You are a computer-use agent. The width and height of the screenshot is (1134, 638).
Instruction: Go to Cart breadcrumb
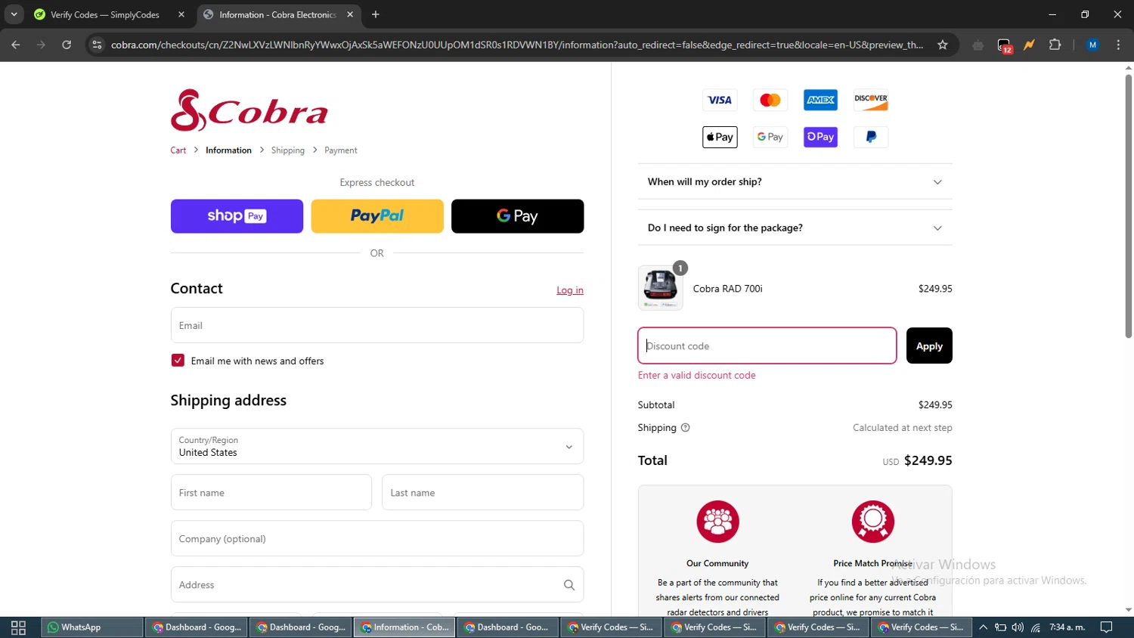(x=178, y=150)
